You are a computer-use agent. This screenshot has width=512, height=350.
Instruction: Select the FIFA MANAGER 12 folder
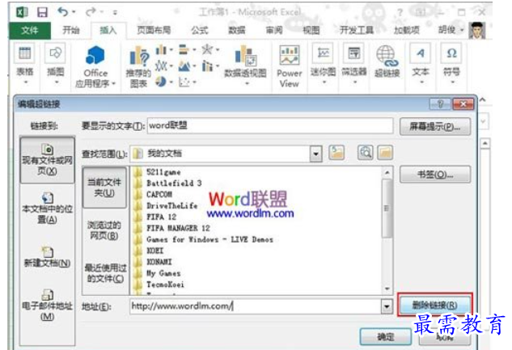(x=178, y=228)
